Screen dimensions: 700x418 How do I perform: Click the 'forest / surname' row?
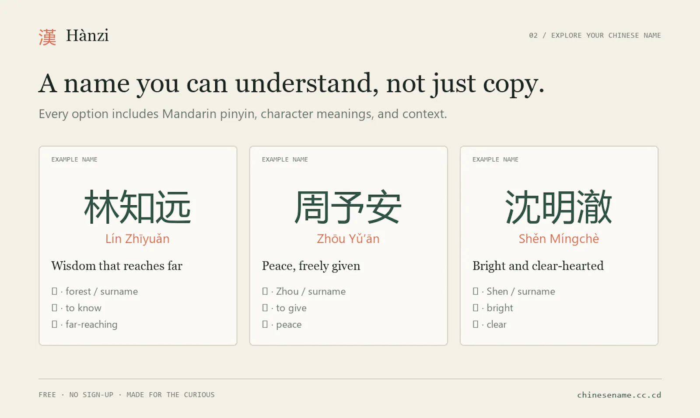click(94, 291)
